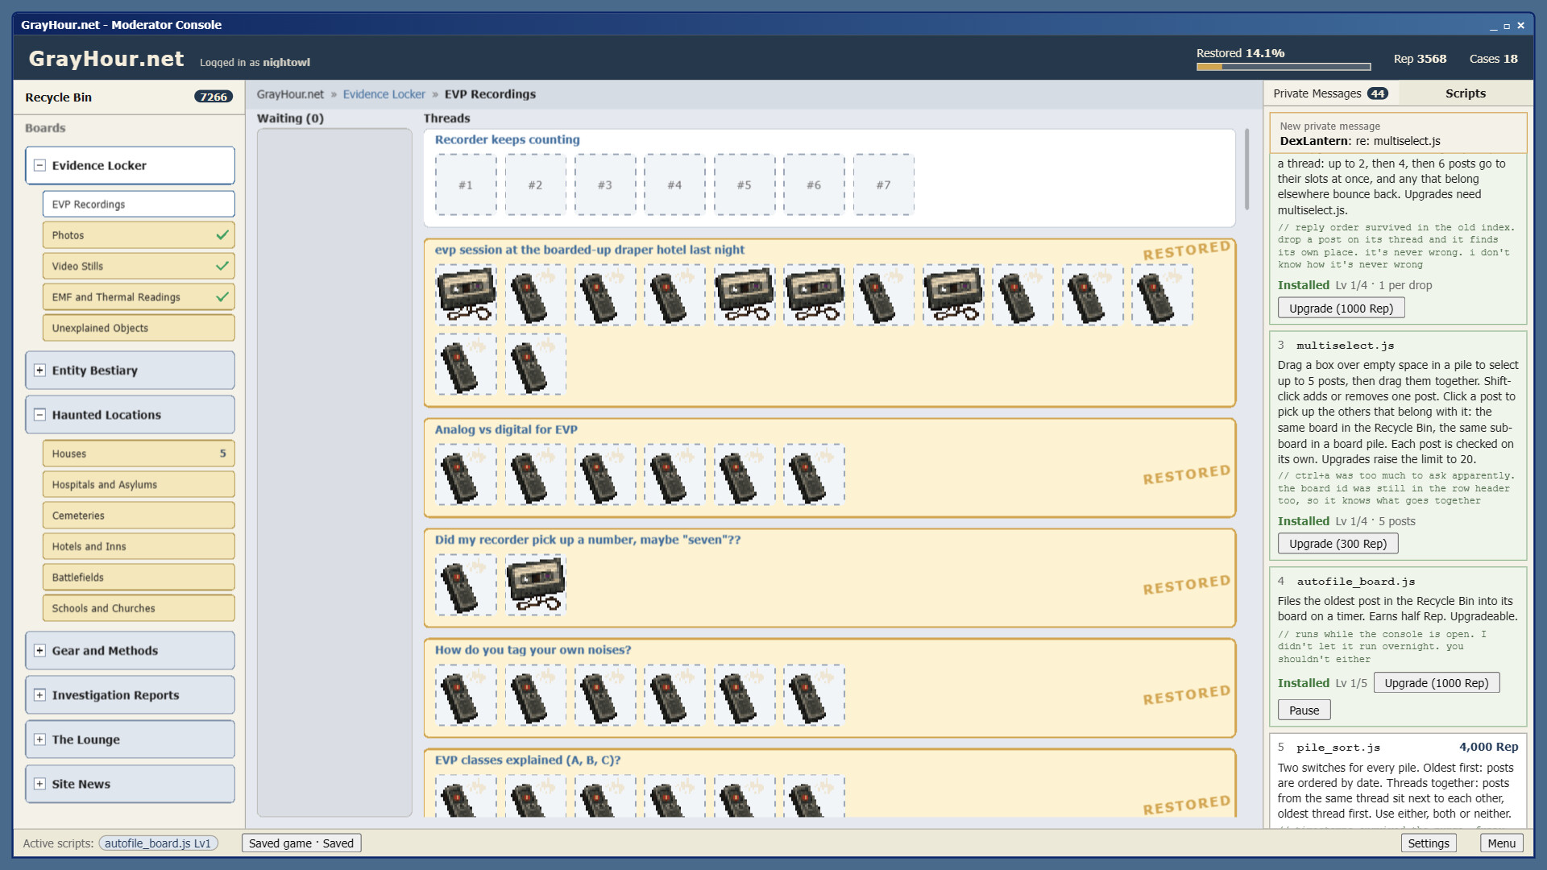The width and height of the screenshot is (1547, 870).
Task: Open the DexLantern new private message
Action: (1398, 134)
